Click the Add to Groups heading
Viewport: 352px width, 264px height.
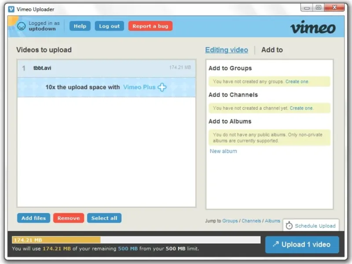click(x=230, y=68)
